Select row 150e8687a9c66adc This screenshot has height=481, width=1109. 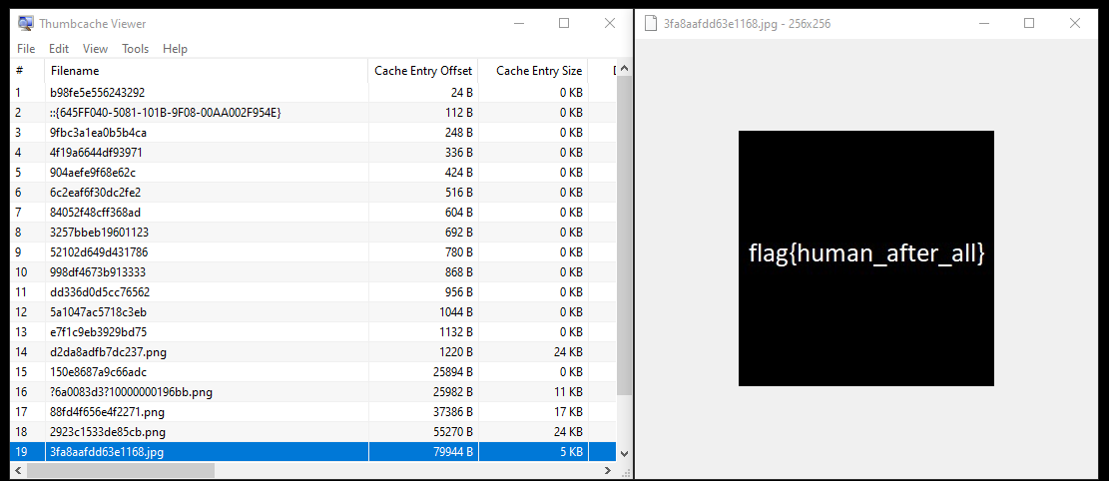click(313, 371)
